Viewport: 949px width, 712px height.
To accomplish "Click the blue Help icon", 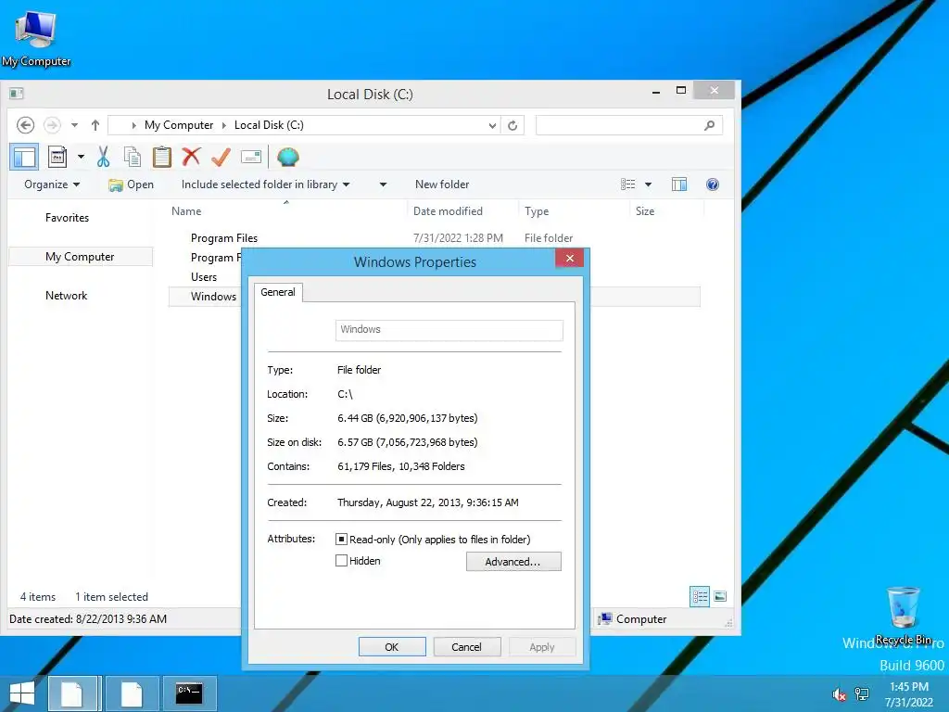I will click(x=713, y=184).
